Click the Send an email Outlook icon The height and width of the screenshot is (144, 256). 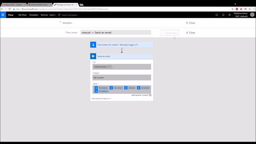(x=93, y=56)
